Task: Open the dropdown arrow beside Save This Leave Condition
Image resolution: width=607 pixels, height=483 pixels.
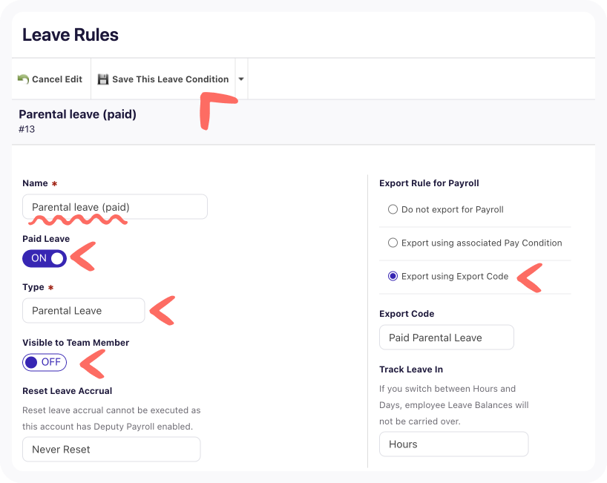Action: pos(241,79)
